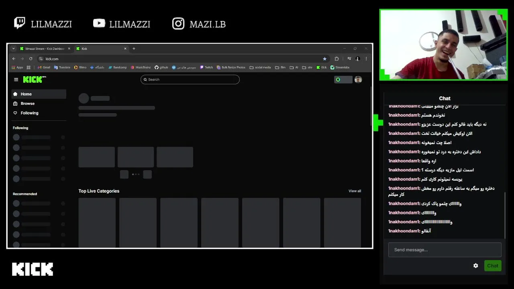
Task: Close the Kick browser tab
Action: [x=125, y=49]
